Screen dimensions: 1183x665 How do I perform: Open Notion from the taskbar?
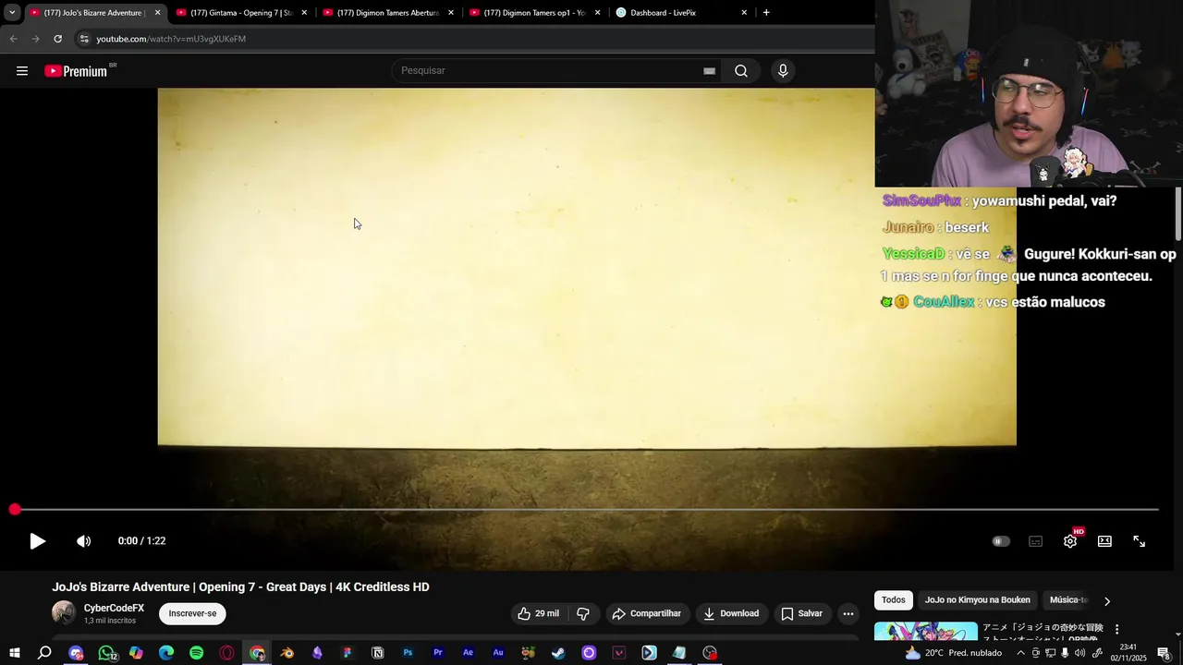377,653
